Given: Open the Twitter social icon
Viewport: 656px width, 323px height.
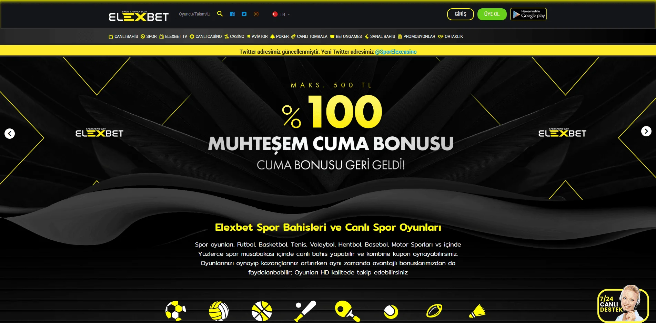Looking at the screenshot, I should point(244,14).
